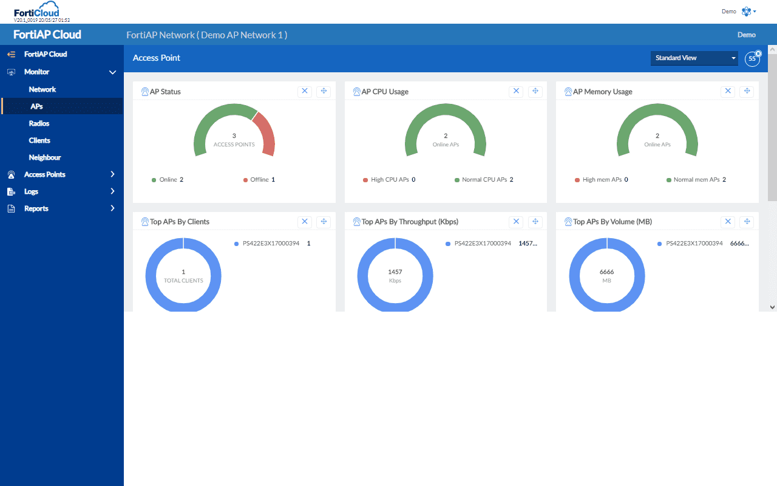The image size is (777, 486).
Task: Click the move icon on Top APs By Clients
Action: [324, 222]
